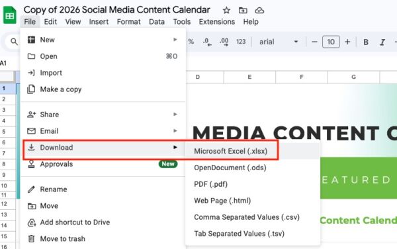Viewport: 397px width, 249px height.
Task: Choose Import in File menu
Action: click(103, 73)
